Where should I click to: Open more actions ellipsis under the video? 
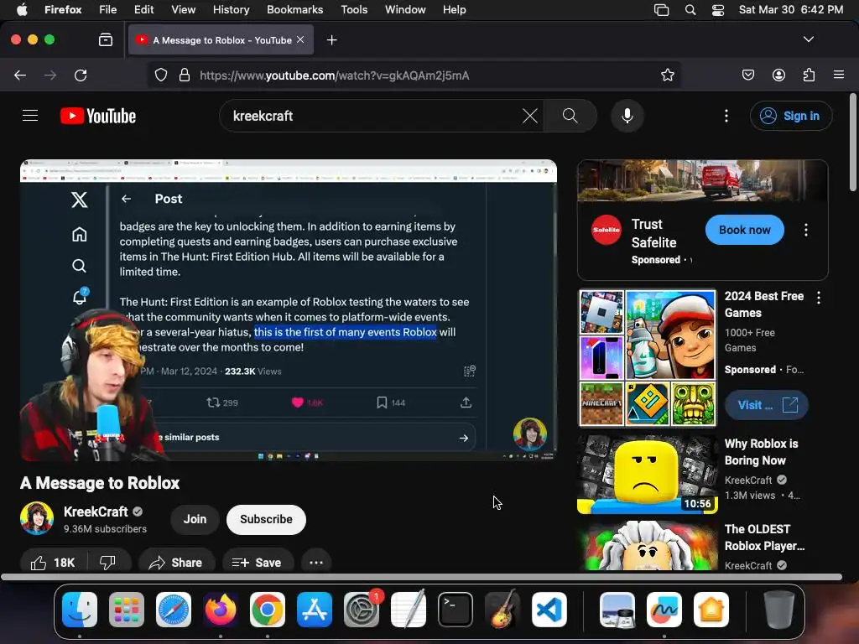(x=316, y=563)
